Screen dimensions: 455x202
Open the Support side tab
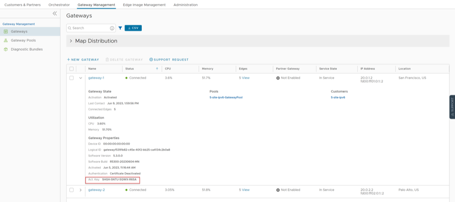(452, 107)
